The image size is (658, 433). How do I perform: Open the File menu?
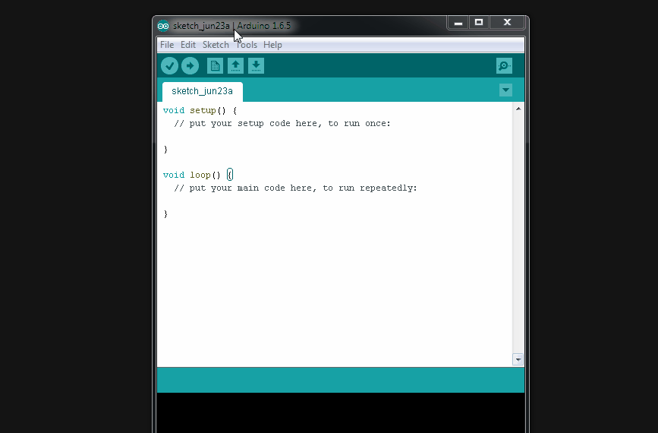[167, 45]
